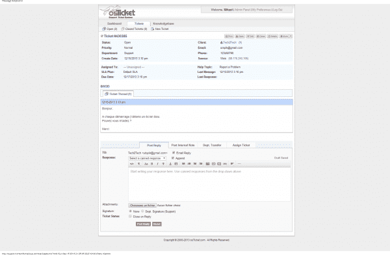The height and width of the screenshot is (255, 390).
Task: Select Dept. Signature (Support) radio button
Action: [142, 211]
